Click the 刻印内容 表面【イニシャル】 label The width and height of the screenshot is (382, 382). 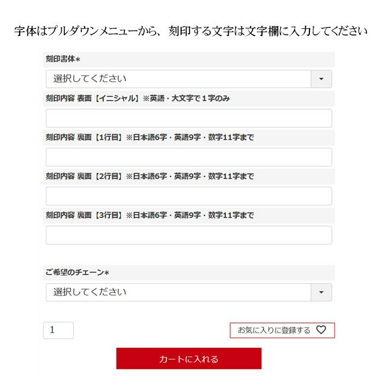138,98
